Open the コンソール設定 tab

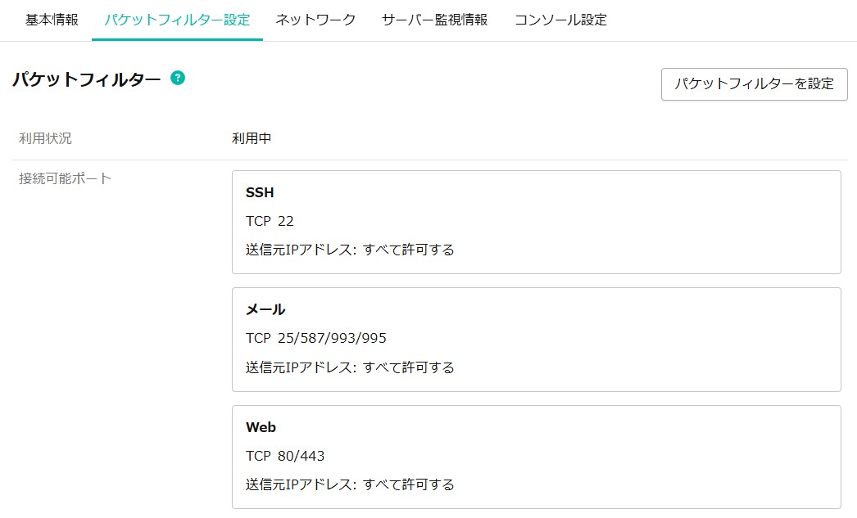[560, 20]
